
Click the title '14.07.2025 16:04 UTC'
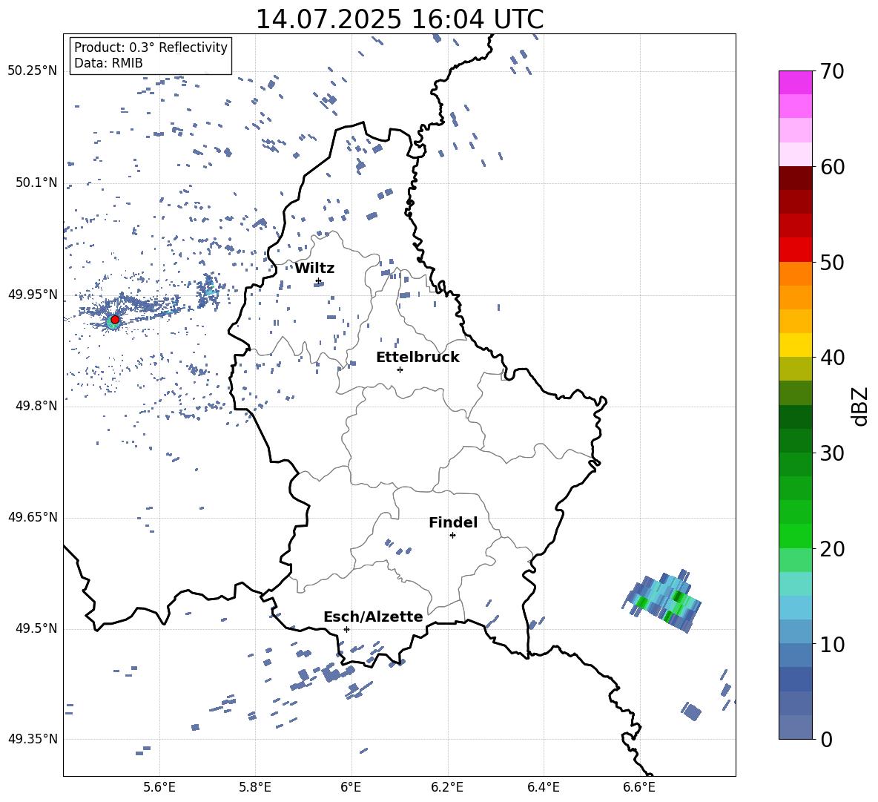400,19
